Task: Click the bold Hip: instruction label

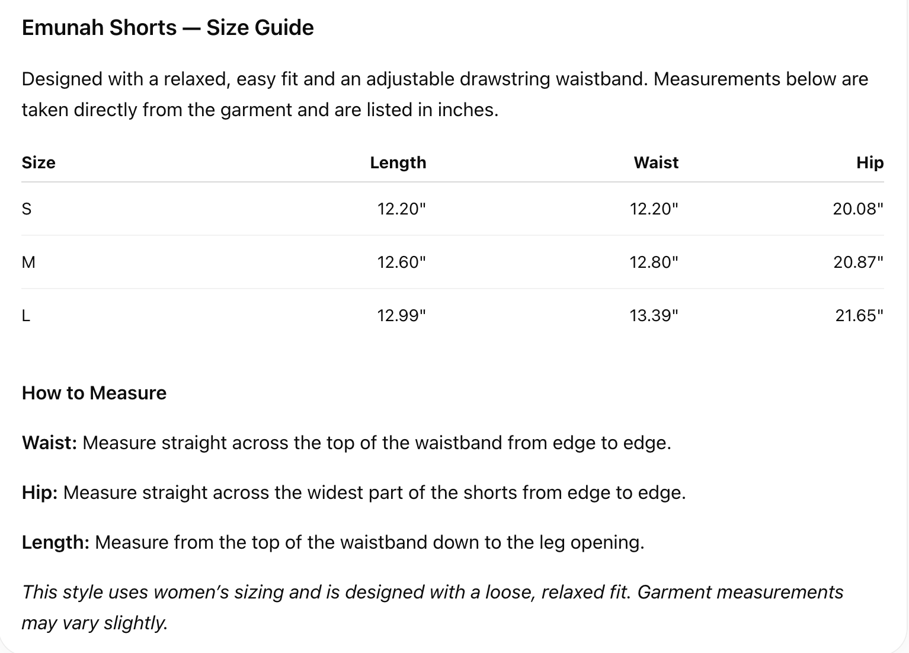Action: click(x=40, y=492)
